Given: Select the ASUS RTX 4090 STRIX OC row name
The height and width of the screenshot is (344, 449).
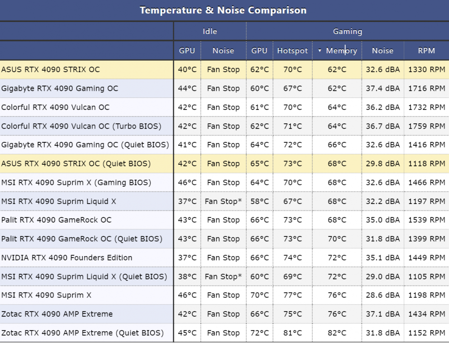Looking at the screenshot, I should [51, 70].
